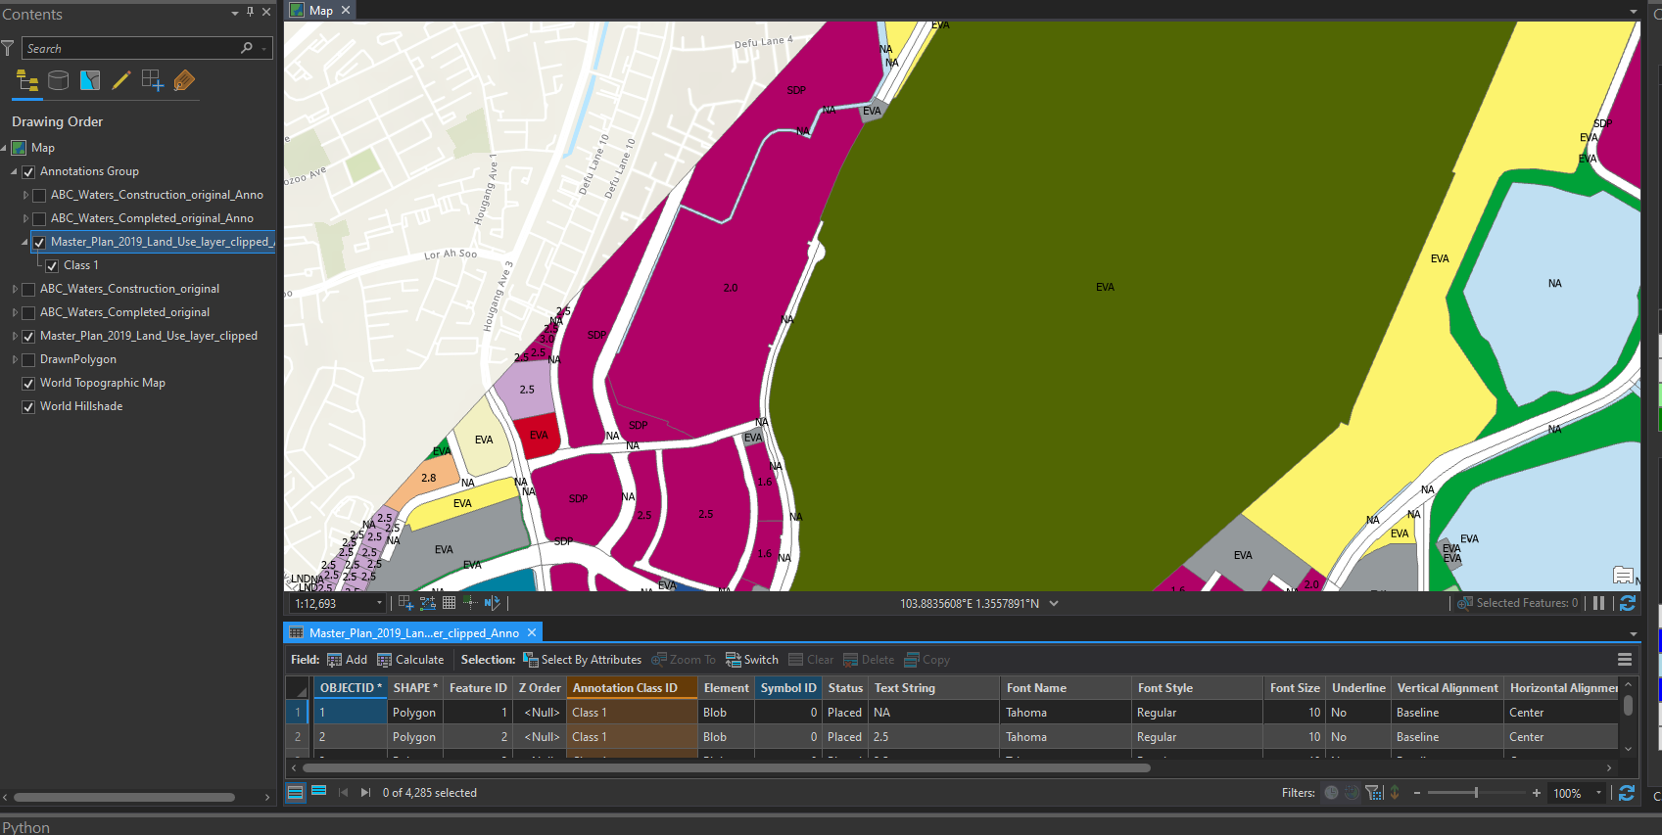Screen dimensions: 1662x835
Task: Select List By Selection icon in Contents
Action: (x=90, y=81)
